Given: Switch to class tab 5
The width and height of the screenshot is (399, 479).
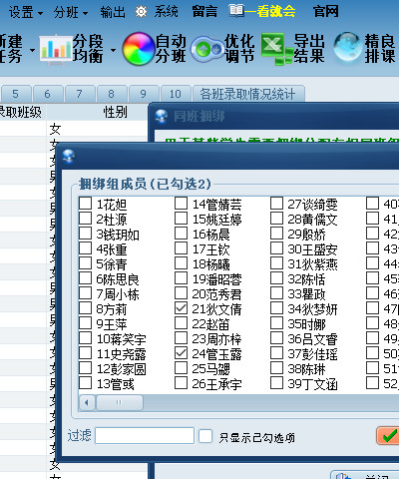Looking at the screenshot, I should pyautogui.click(x=16, y=94).
